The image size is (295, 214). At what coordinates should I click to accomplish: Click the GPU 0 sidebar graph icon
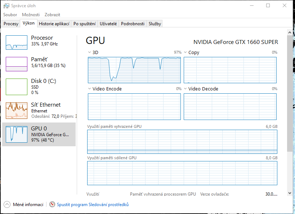(17, 134)
